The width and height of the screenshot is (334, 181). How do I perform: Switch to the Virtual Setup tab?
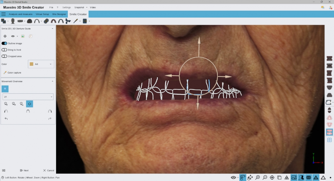pyautogui.click(x=42, y=14)
